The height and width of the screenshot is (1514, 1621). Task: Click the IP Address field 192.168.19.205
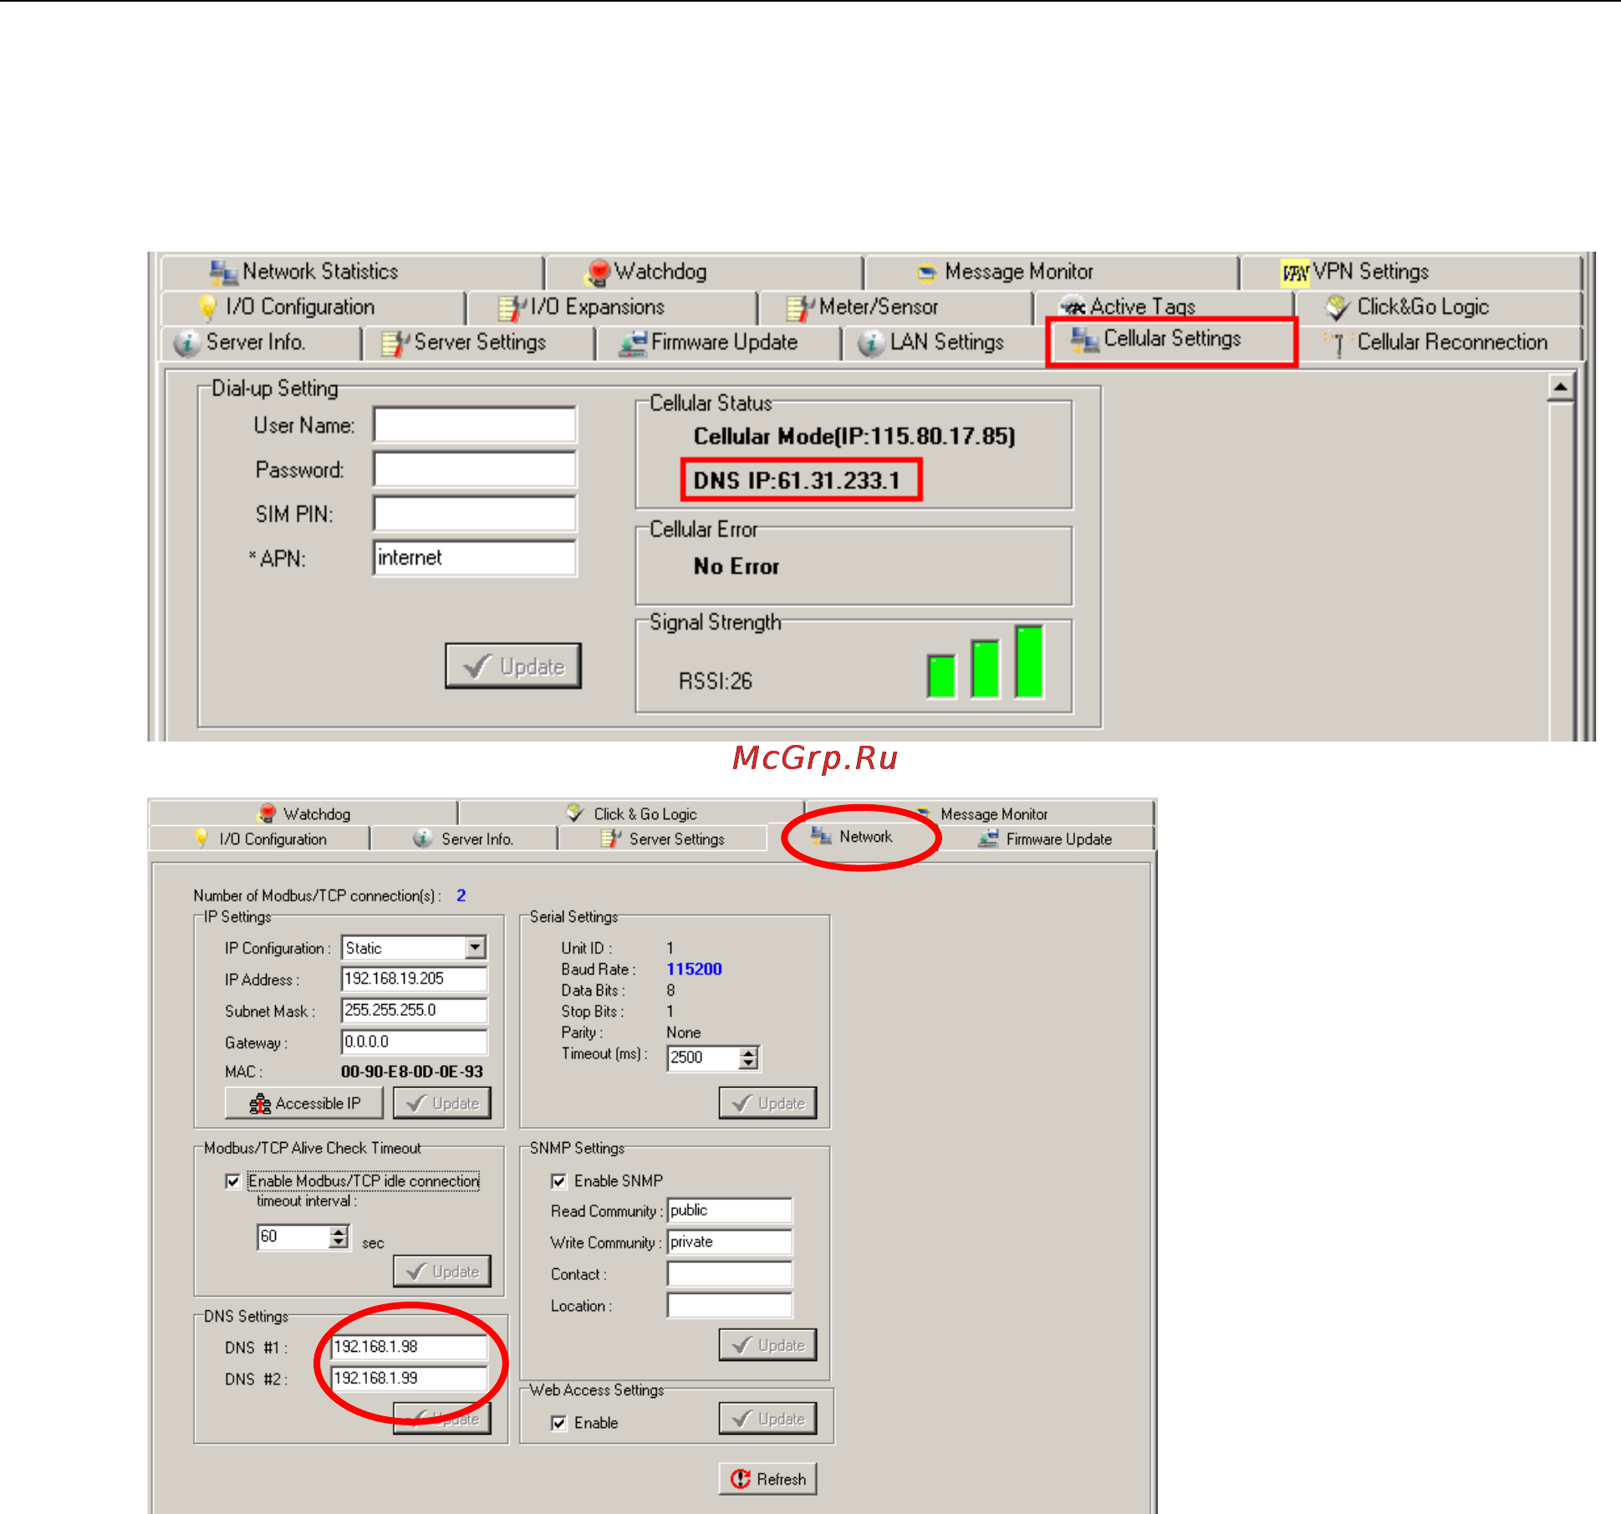tap(414, 979)
